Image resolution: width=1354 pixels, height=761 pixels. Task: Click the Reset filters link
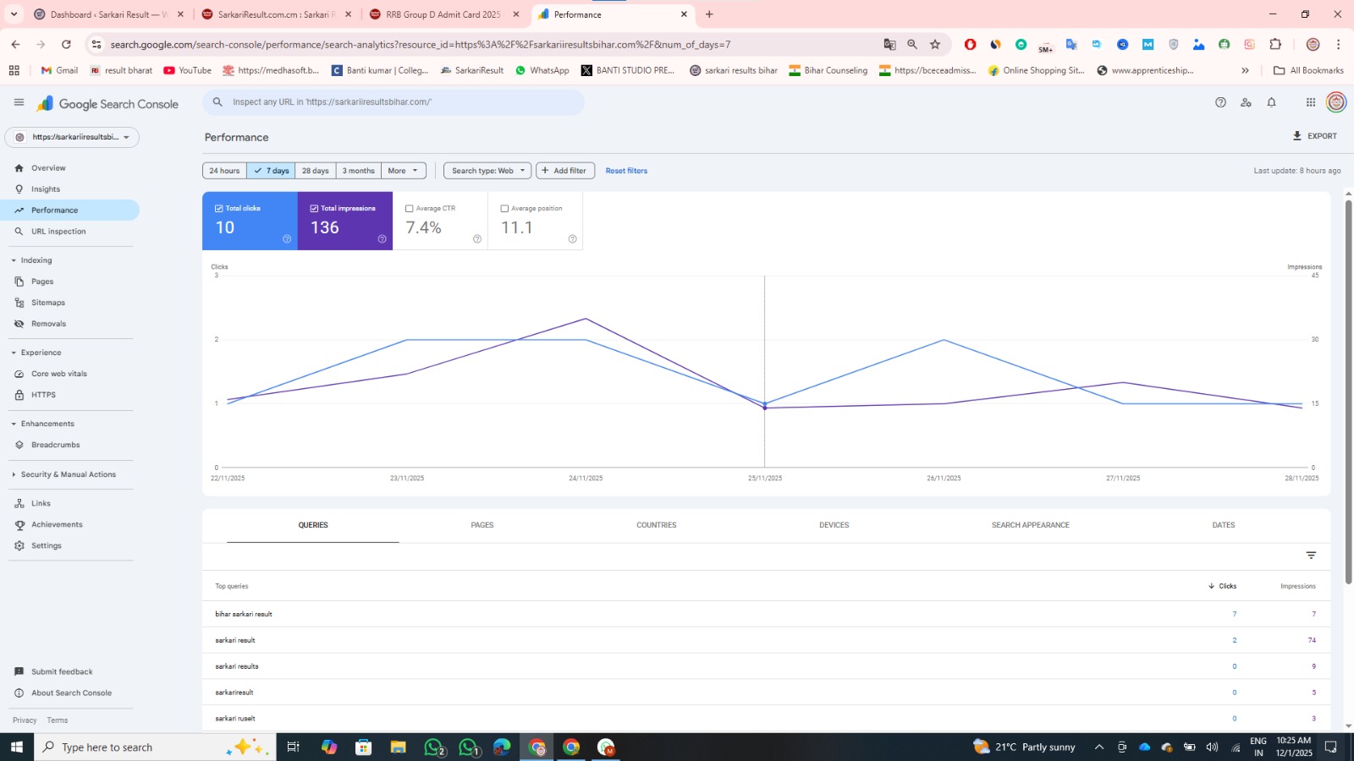626,171
